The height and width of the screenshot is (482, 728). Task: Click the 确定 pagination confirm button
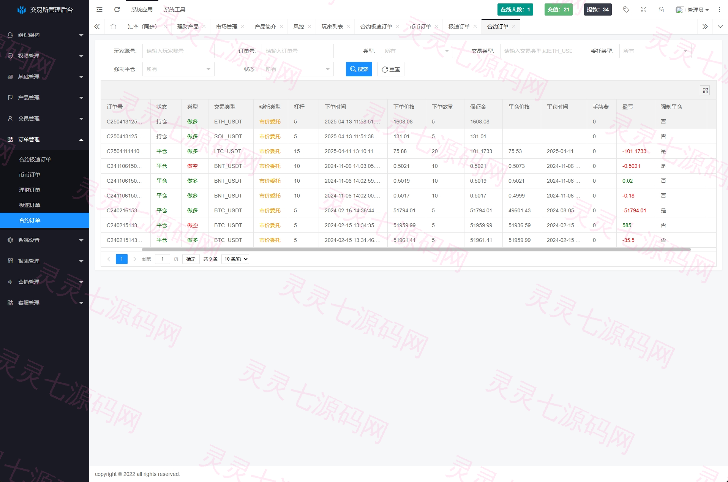pos(191,259)
